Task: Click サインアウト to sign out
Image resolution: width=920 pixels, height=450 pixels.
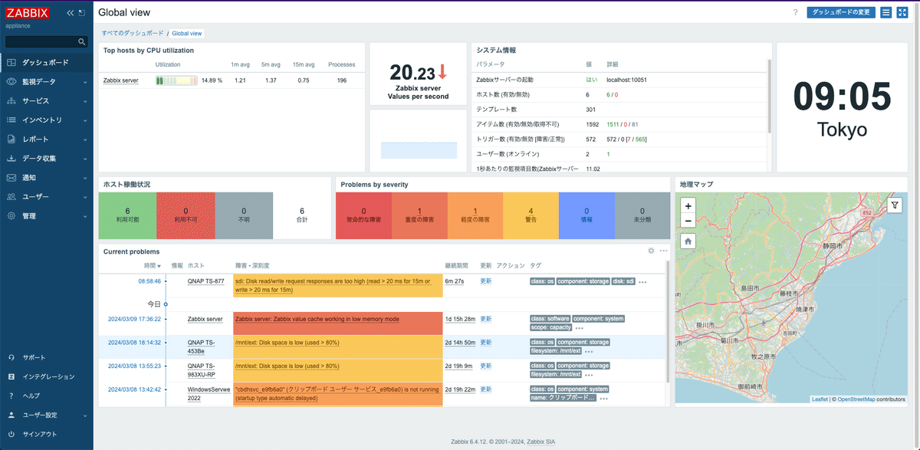Action: pyautogui.click(x=47, y=434)
